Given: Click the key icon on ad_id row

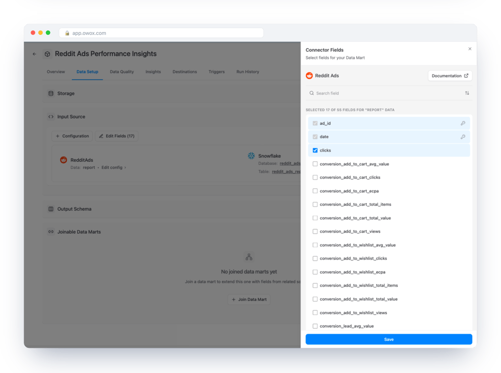Looking at the screenshot, I should (463, 123).
